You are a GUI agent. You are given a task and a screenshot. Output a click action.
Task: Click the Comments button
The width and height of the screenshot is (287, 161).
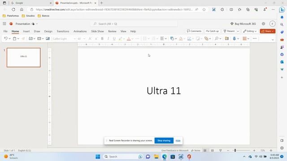click(194, 31)
